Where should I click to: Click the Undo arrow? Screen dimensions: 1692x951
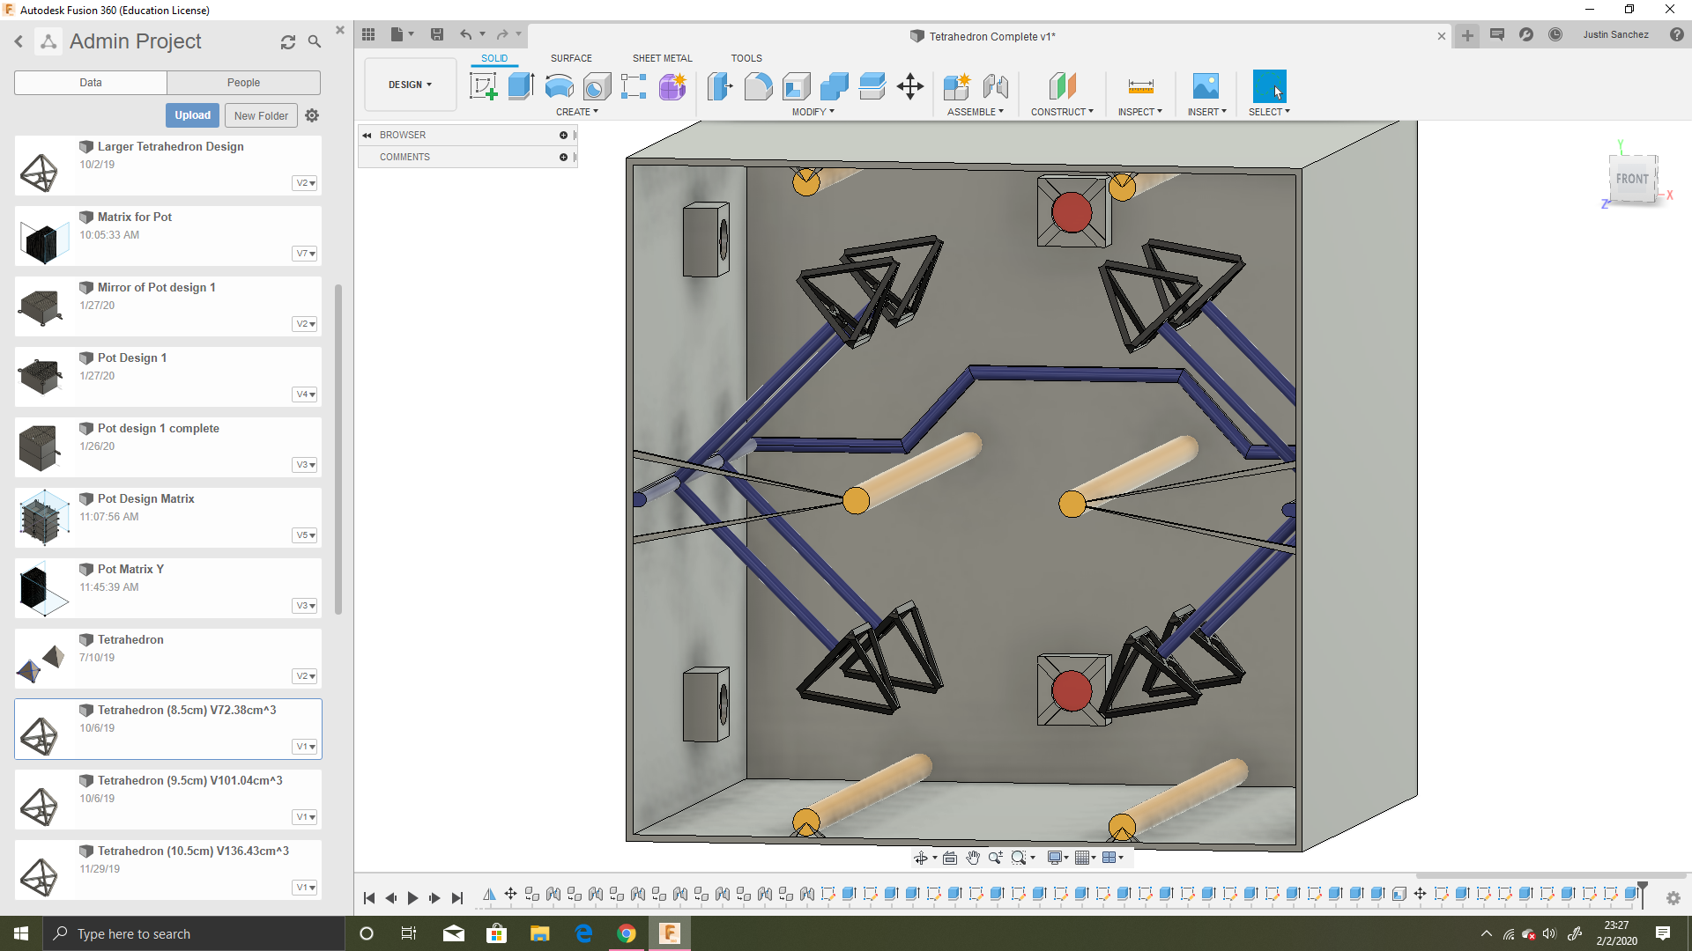coord(465,34)
